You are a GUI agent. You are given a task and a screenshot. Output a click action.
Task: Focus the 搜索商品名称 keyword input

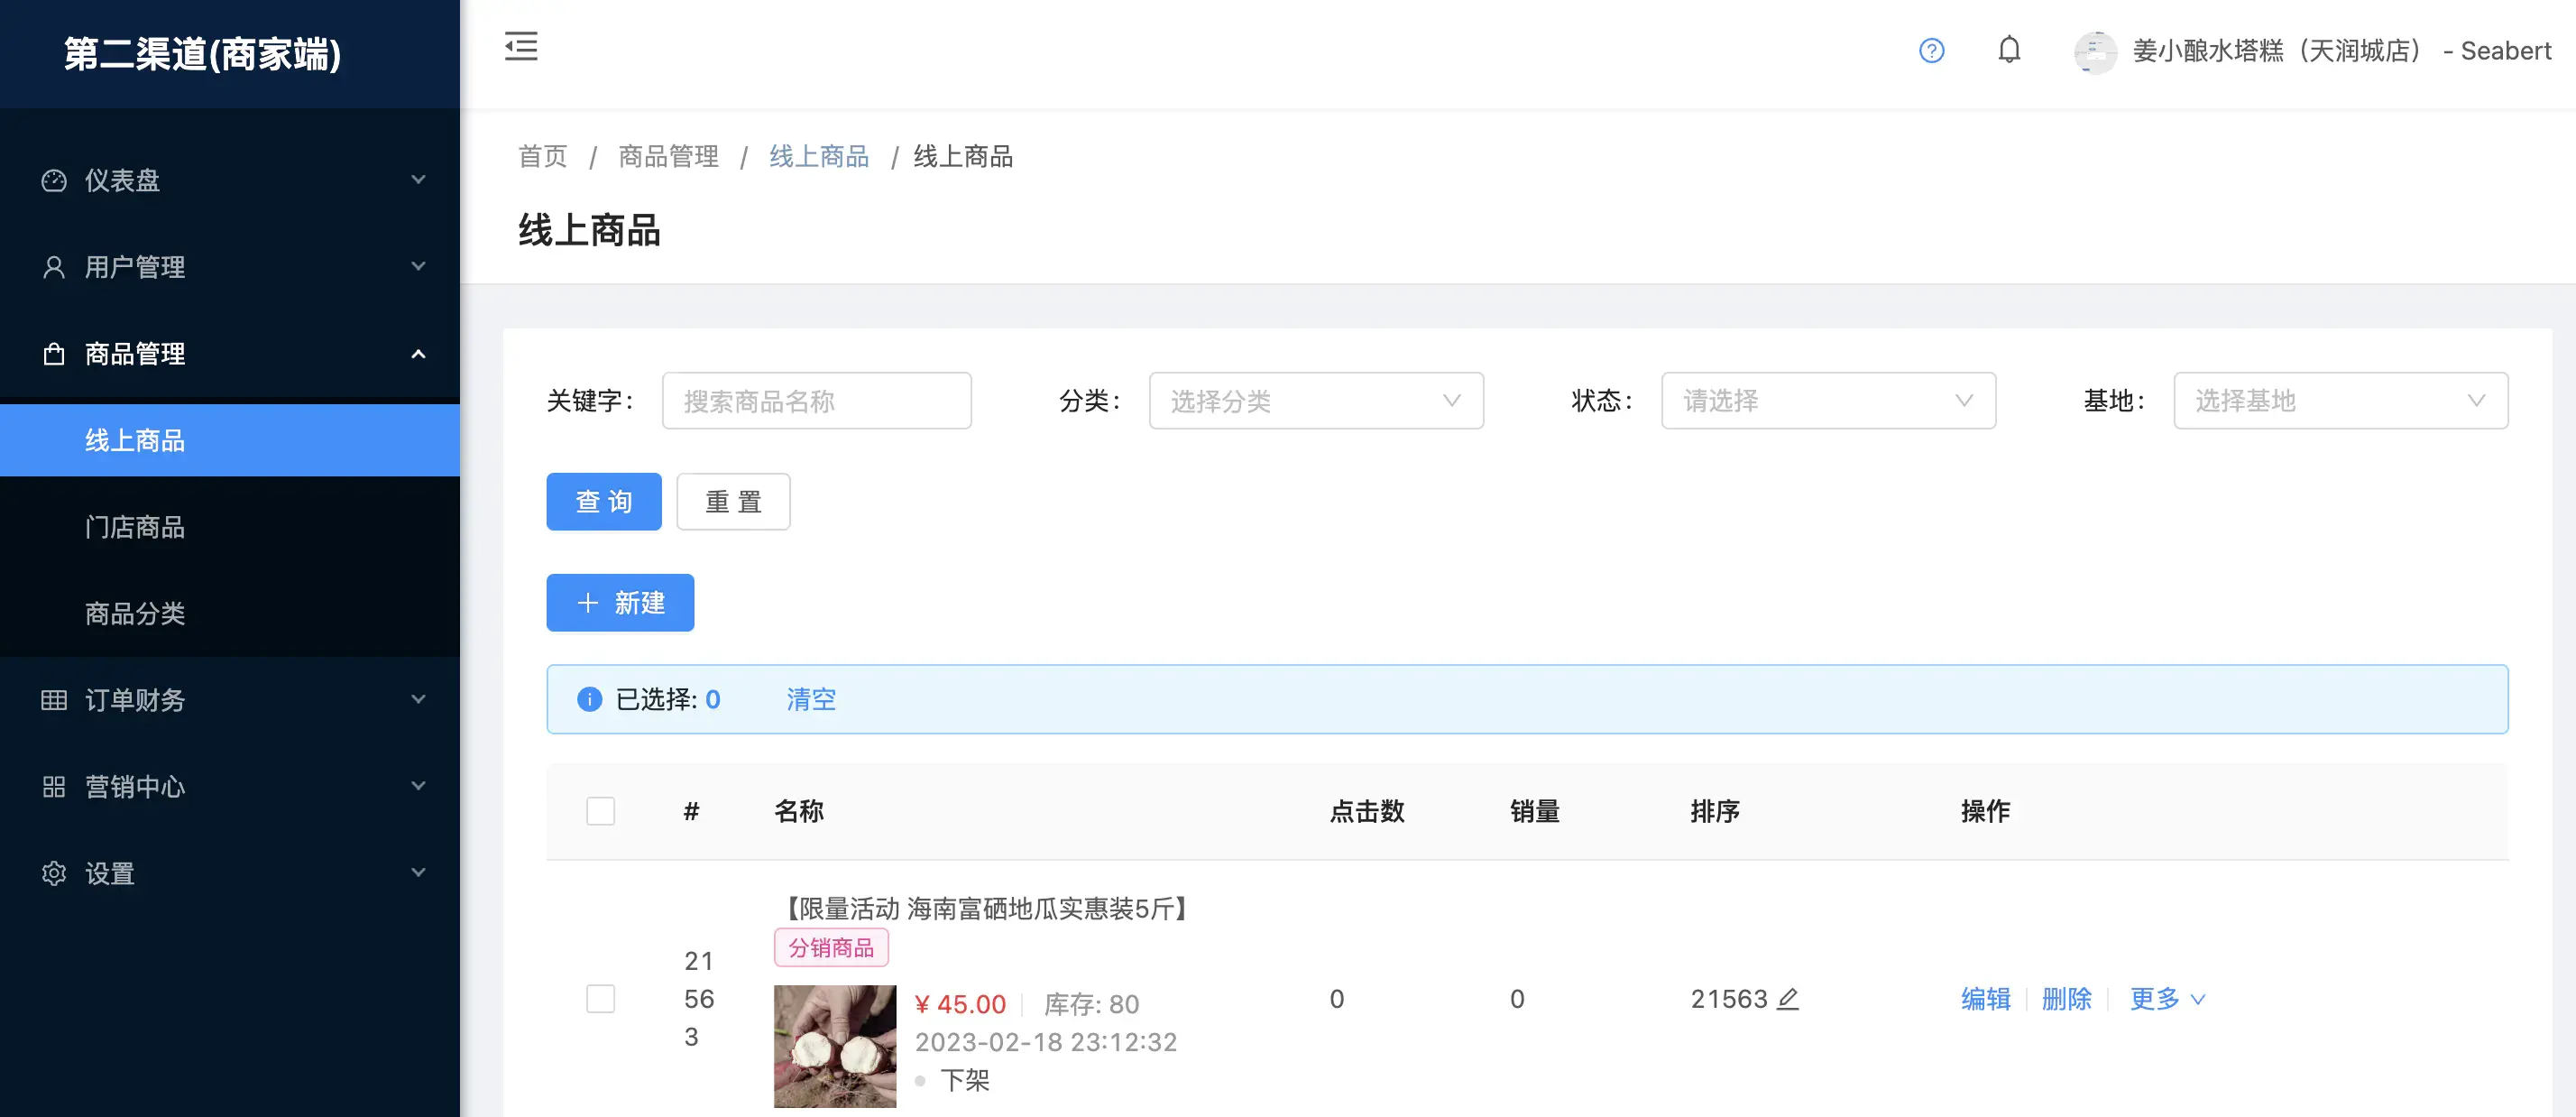coord(816,401)
